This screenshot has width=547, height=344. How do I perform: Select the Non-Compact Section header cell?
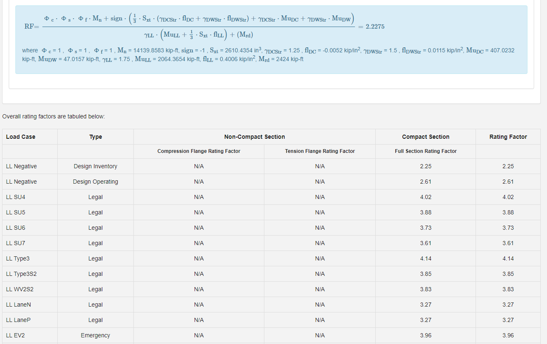254,137
